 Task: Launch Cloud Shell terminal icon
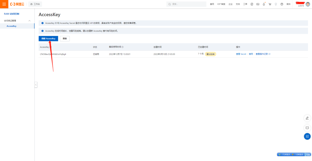coord(258,4)
